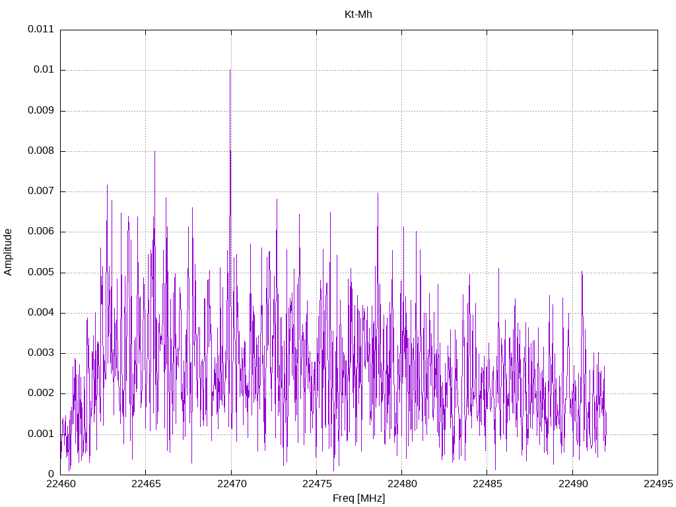Click the 0.01 y-axis tick label
This screenshot has width=676, height=507.
click(43, 70)
